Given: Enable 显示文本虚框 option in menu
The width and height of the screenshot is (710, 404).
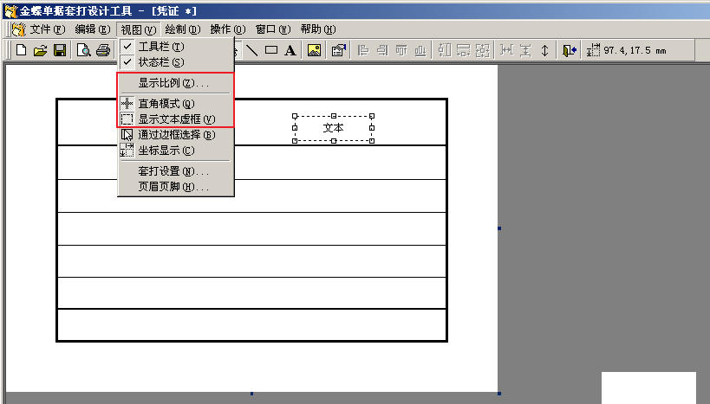Looking at the screenshot, I should (x=176, y=119).
